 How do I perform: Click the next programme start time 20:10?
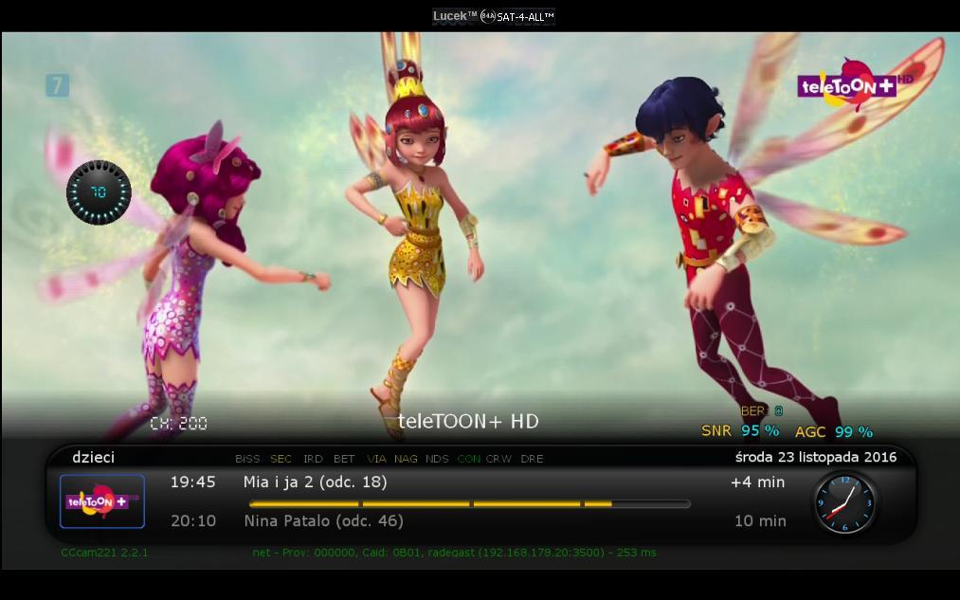click(193, 521)
